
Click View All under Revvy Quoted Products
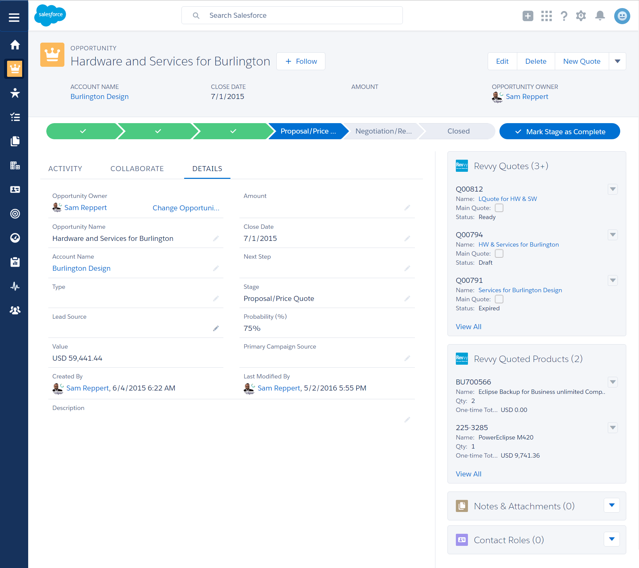click(468, 474)
